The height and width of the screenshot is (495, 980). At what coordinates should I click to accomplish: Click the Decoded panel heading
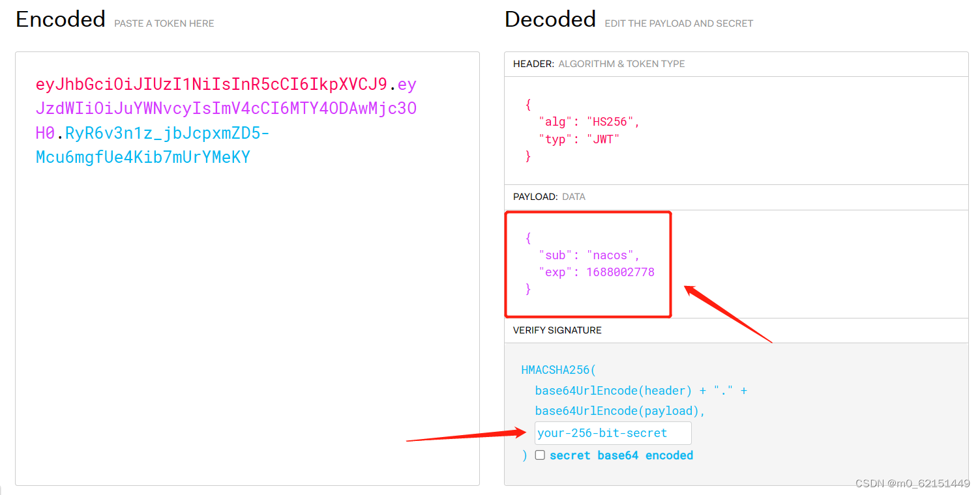550,19
